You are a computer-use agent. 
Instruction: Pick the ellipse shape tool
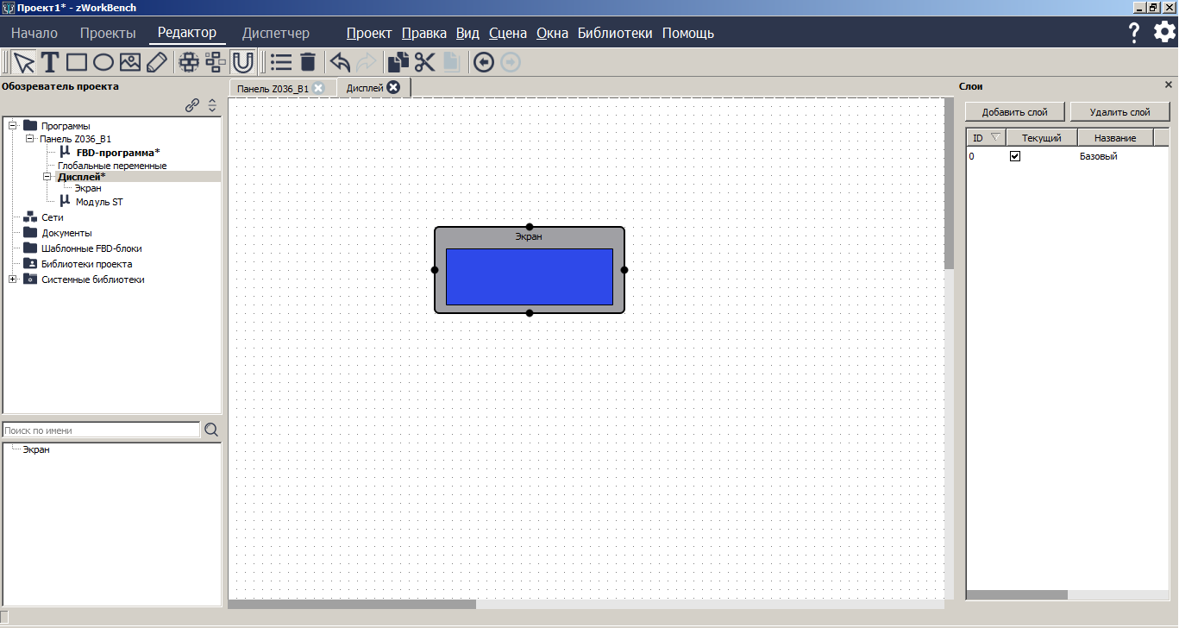point(103,62)
